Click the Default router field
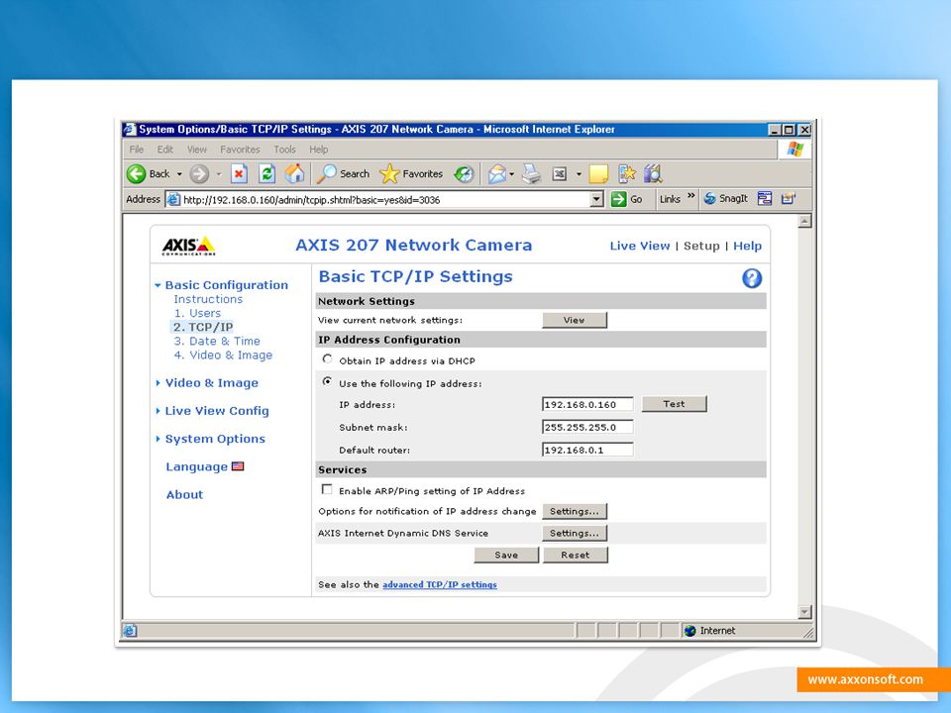951x713 pixels. point(587,450)
